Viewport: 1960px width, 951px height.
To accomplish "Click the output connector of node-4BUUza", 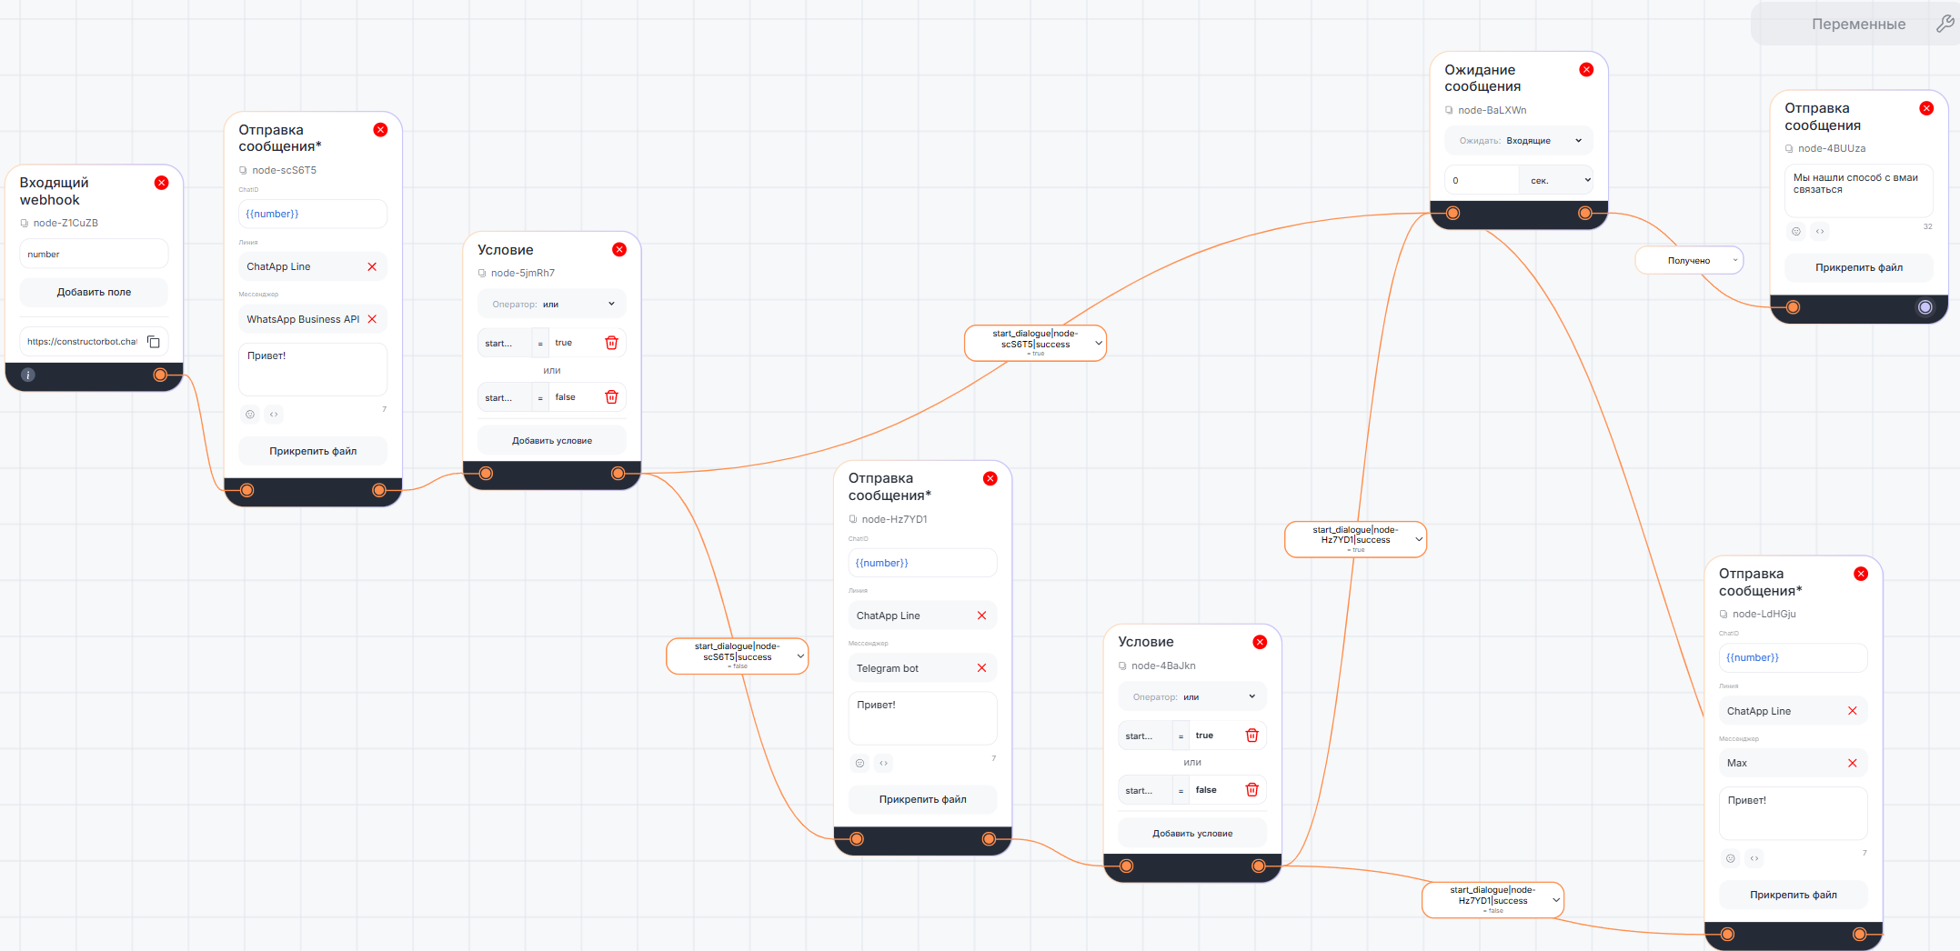I will (x=1925, y=307).
